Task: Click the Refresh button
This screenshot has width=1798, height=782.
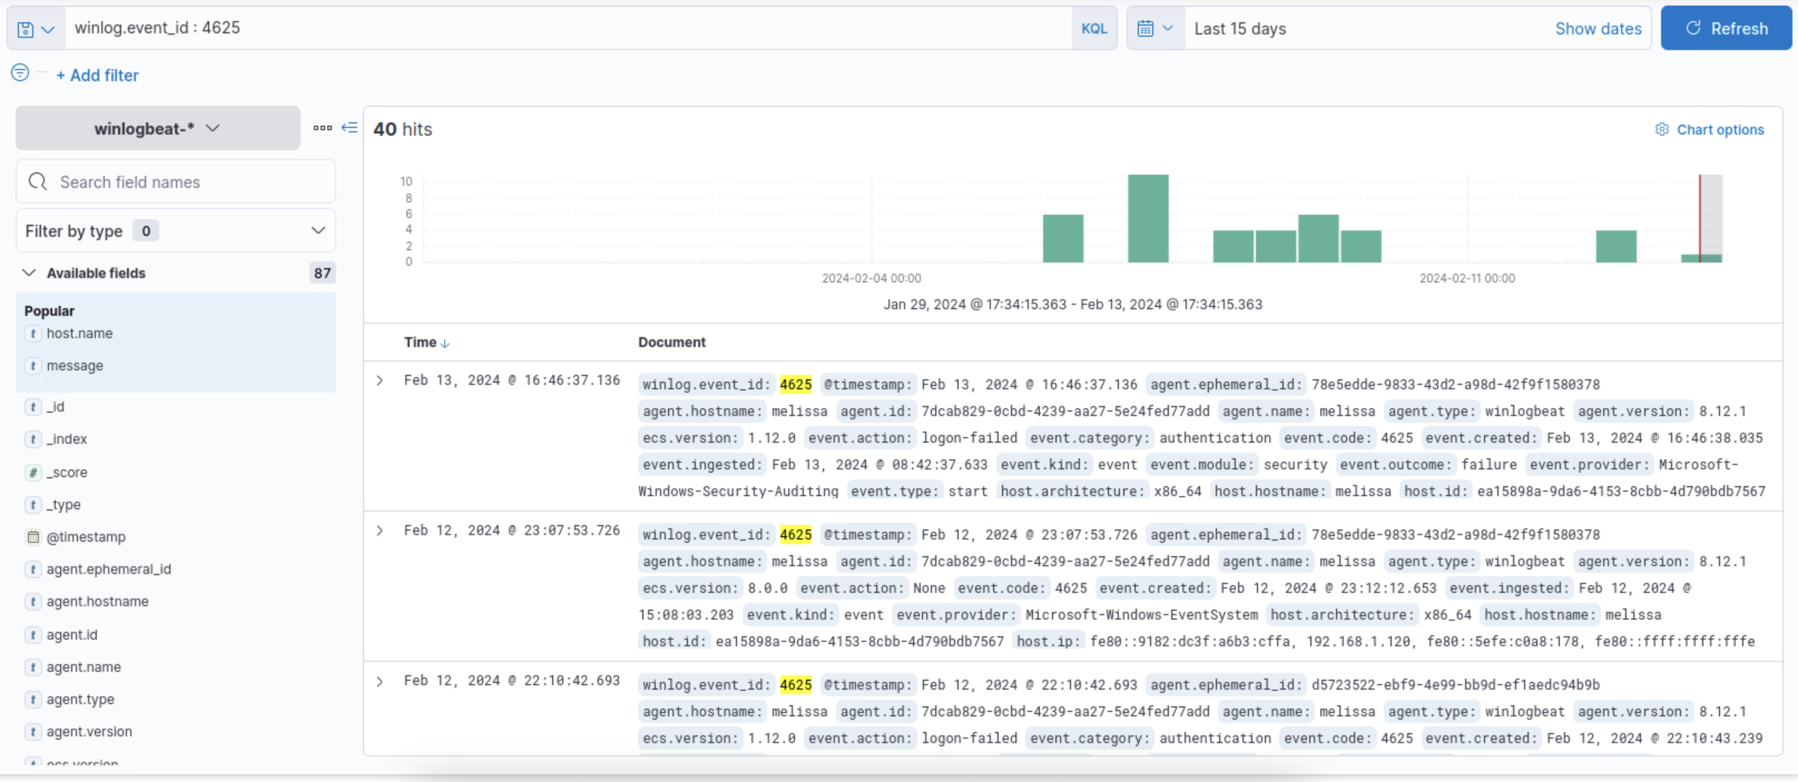Action: 1726,28
